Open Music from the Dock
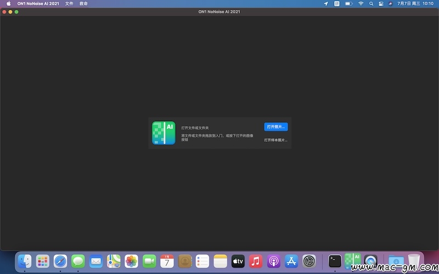Viewport: 439px width, 274px height. tap(256, 261)
